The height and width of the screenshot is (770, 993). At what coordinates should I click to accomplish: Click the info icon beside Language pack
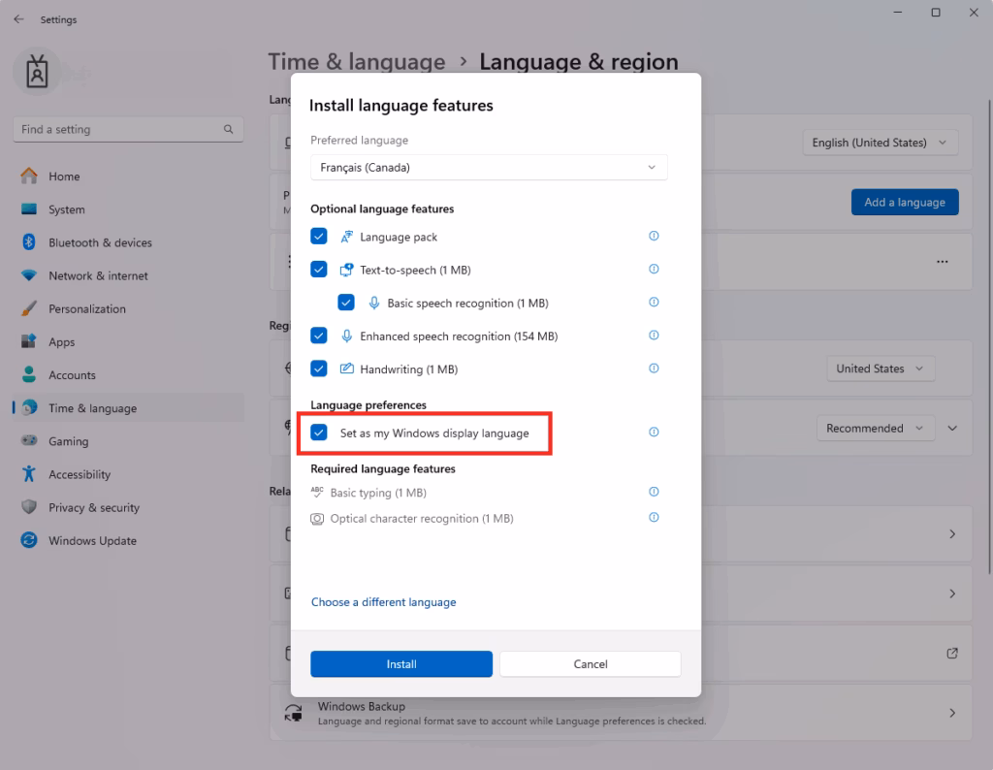coord(654,237)
